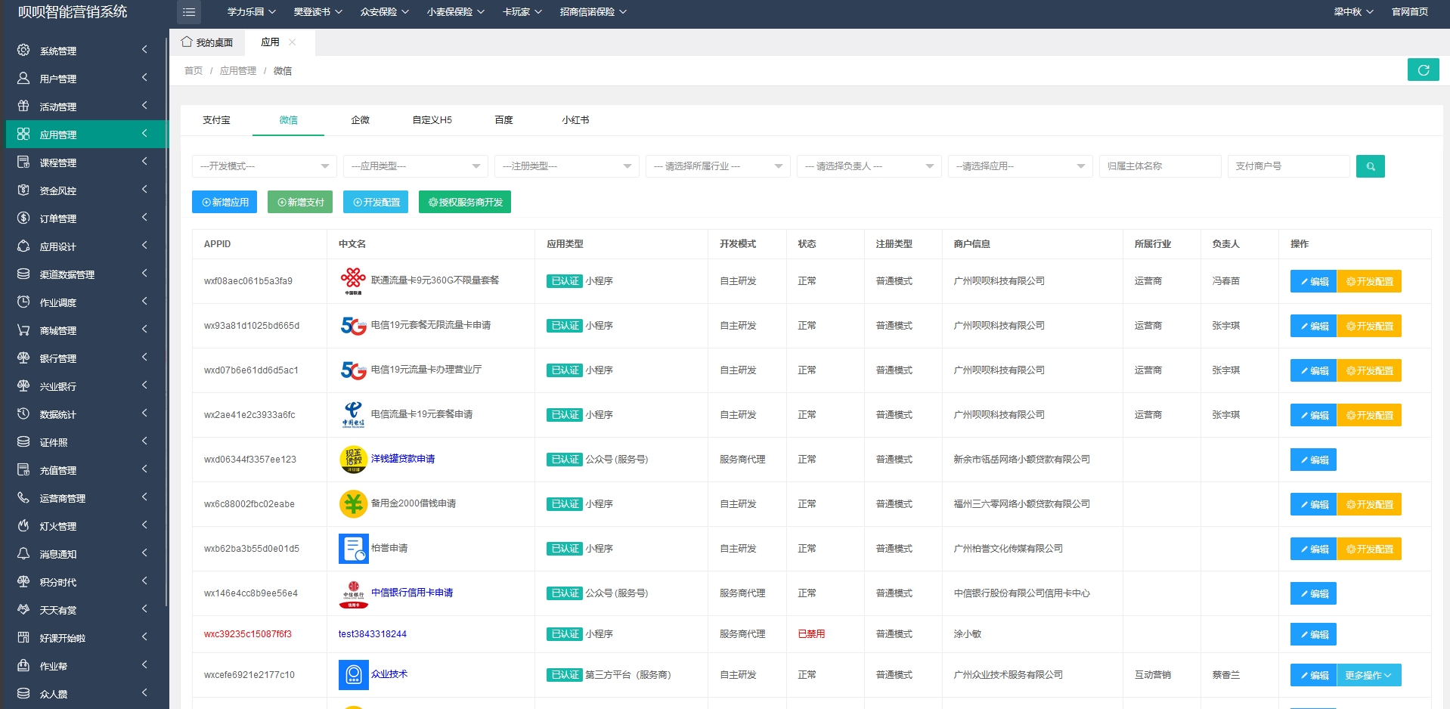The image size is (1450, 709).
Task: Click the 天天有赏 handshake icon
Action: click(x=23, y=610)
